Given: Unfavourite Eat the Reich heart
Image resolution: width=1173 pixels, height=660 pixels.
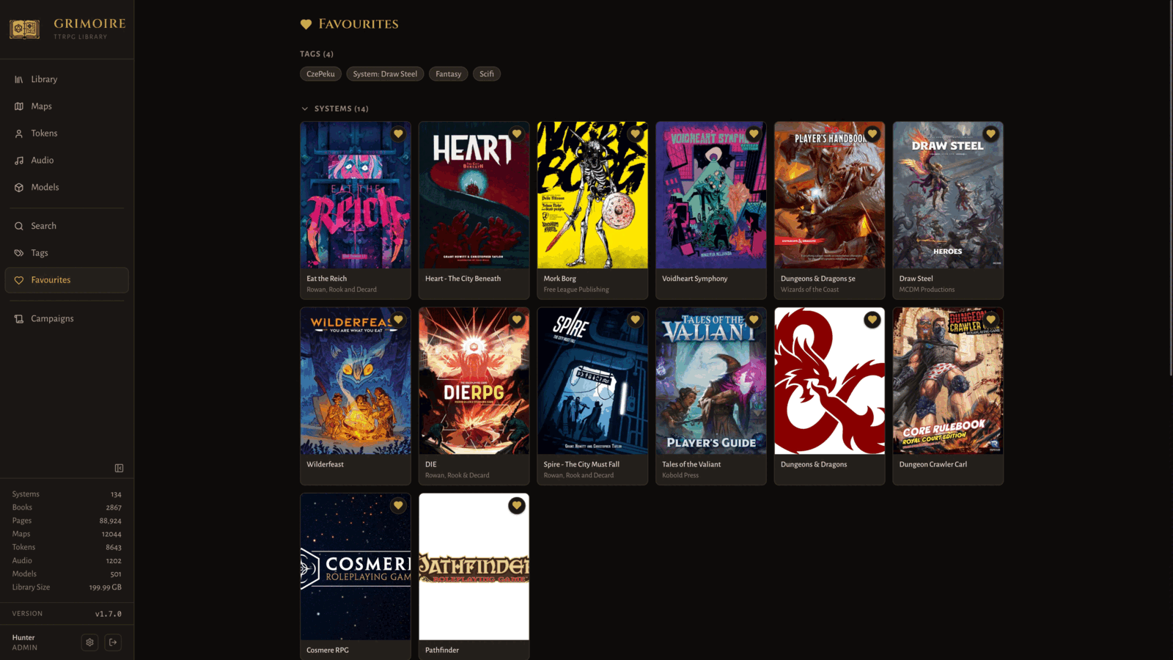Looking at the screenshot, I should [x=398, y=134].
